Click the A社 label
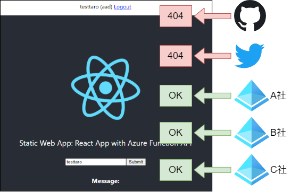 (x=278, y=95)
